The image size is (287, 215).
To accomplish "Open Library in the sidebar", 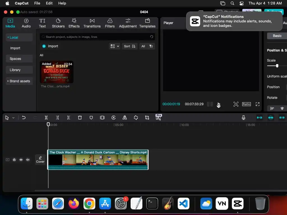I will click(x=19, y=70).
